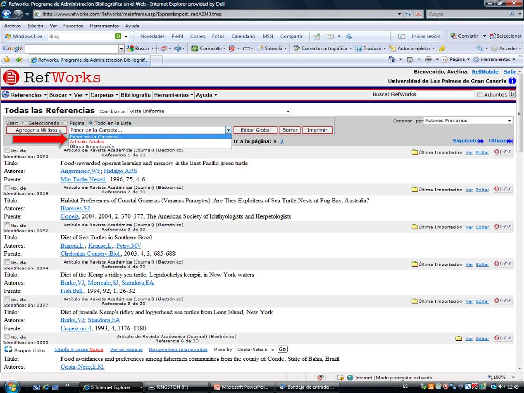Click the folder icon for reference 3353

459,339
